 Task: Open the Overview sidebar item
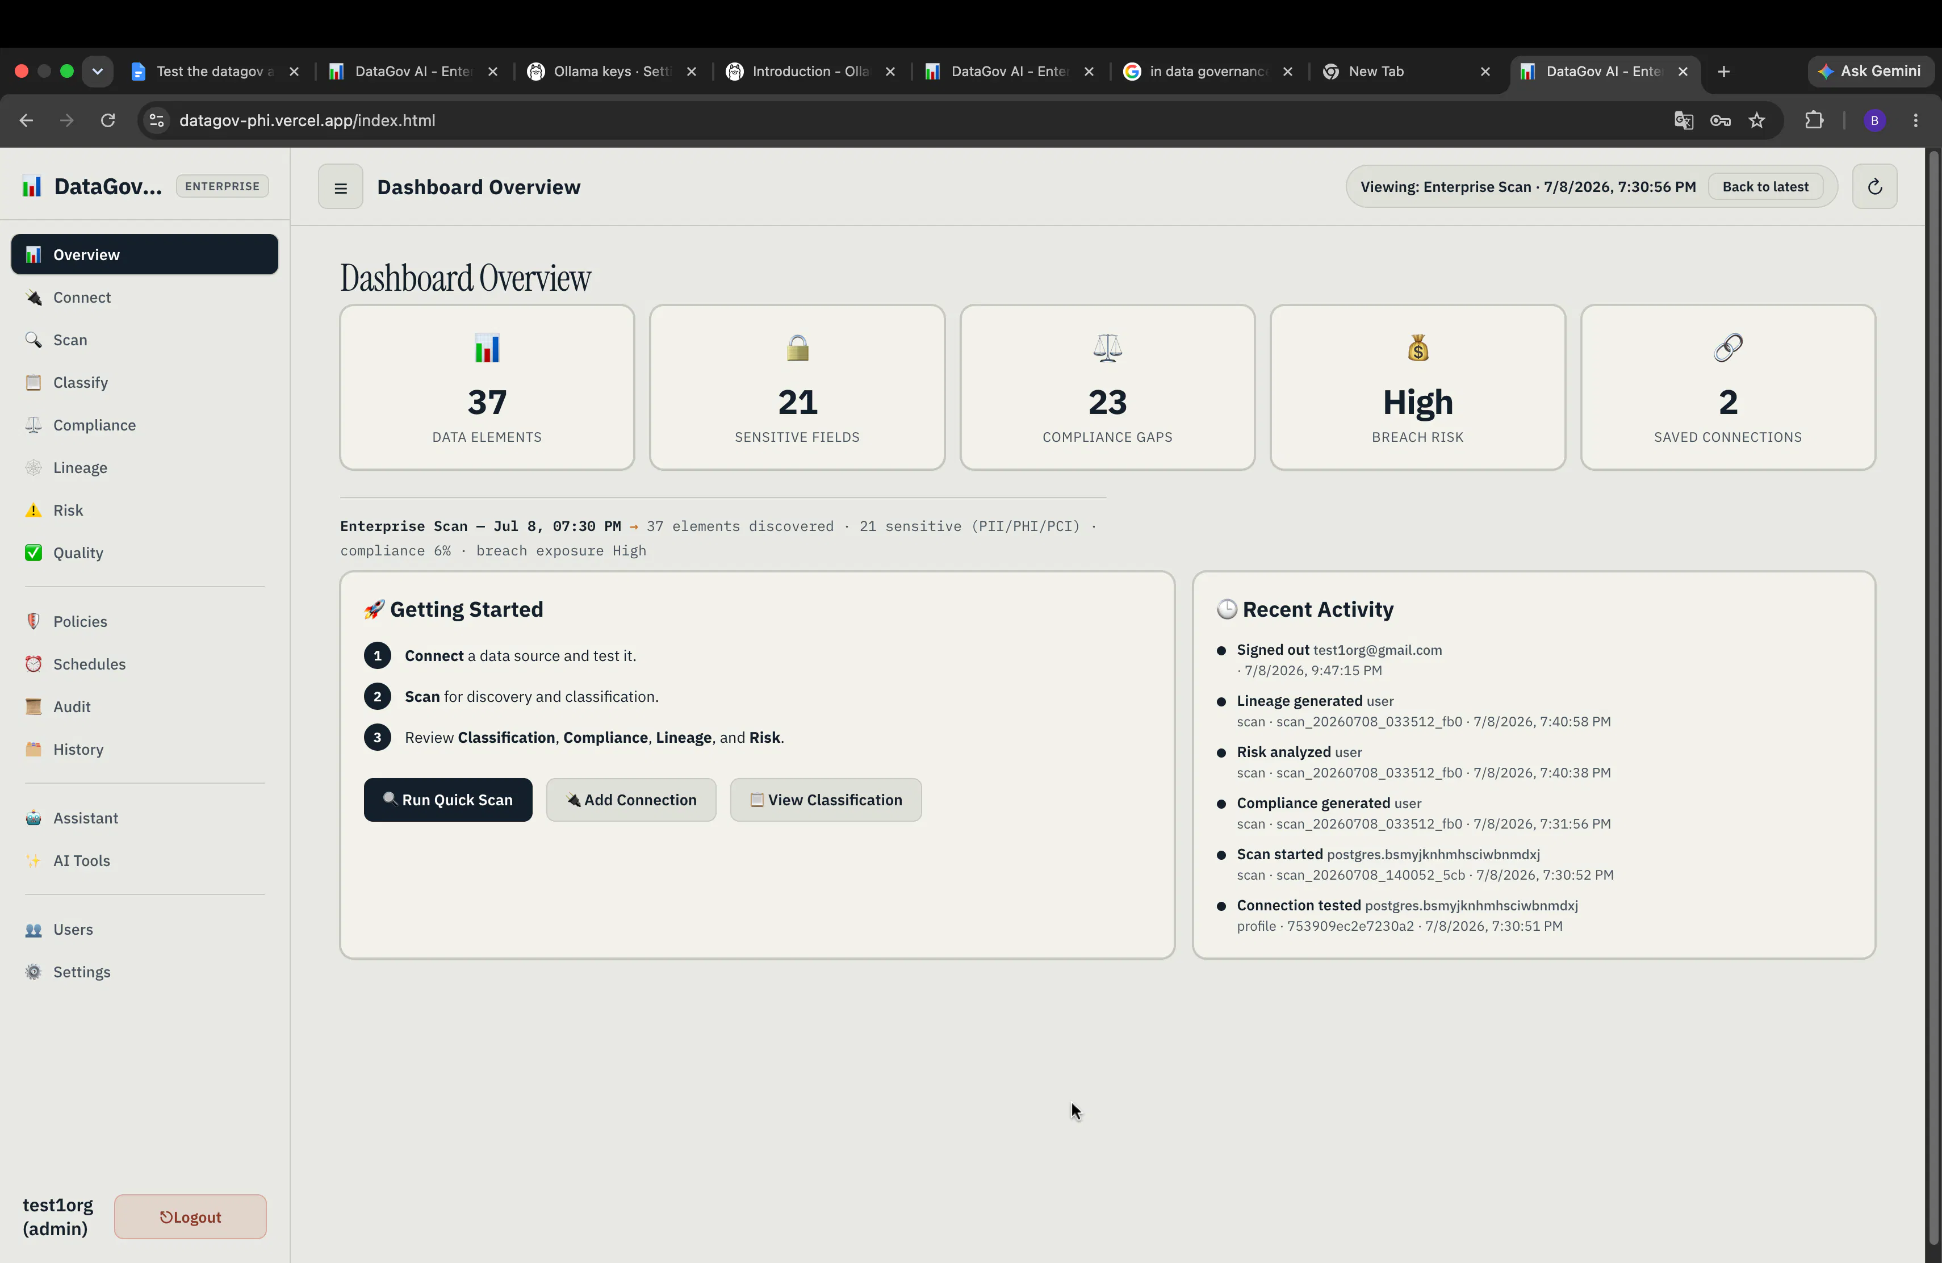(x=144, y=254)
